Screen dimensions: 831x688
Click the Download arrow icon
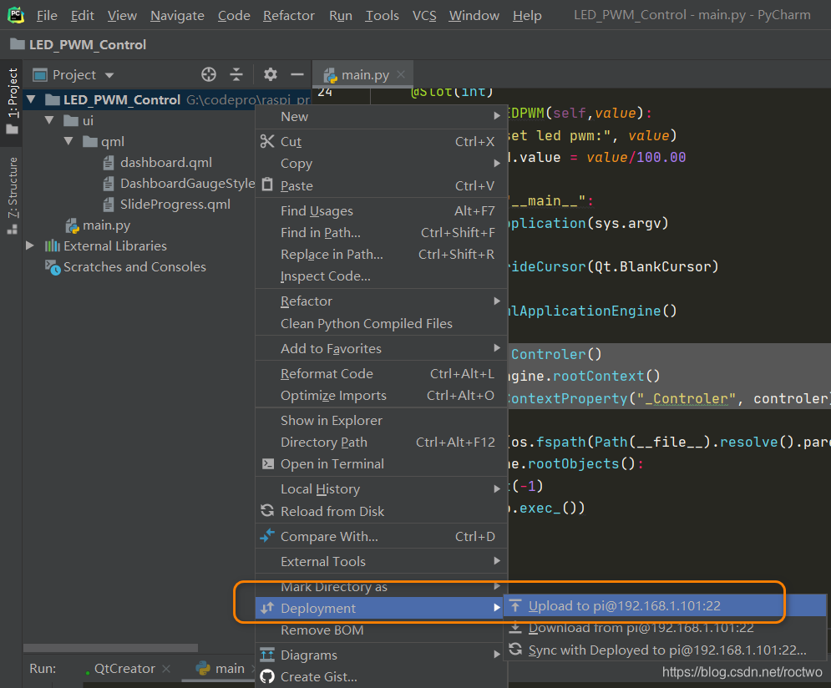515,628
